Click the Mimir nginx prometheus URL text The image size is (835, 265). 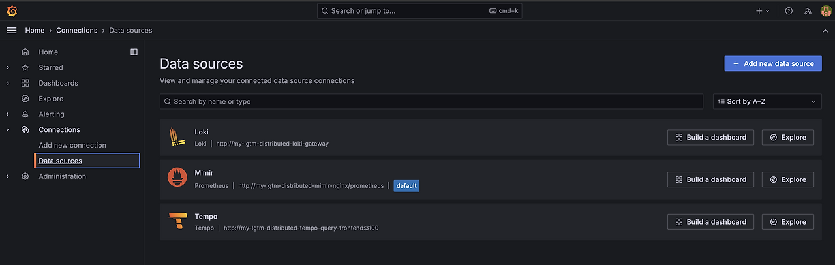[x=311, y=186]
